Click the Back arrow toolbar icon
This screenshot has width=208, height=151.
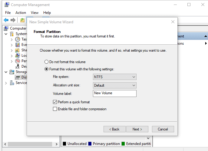point(6,20)
